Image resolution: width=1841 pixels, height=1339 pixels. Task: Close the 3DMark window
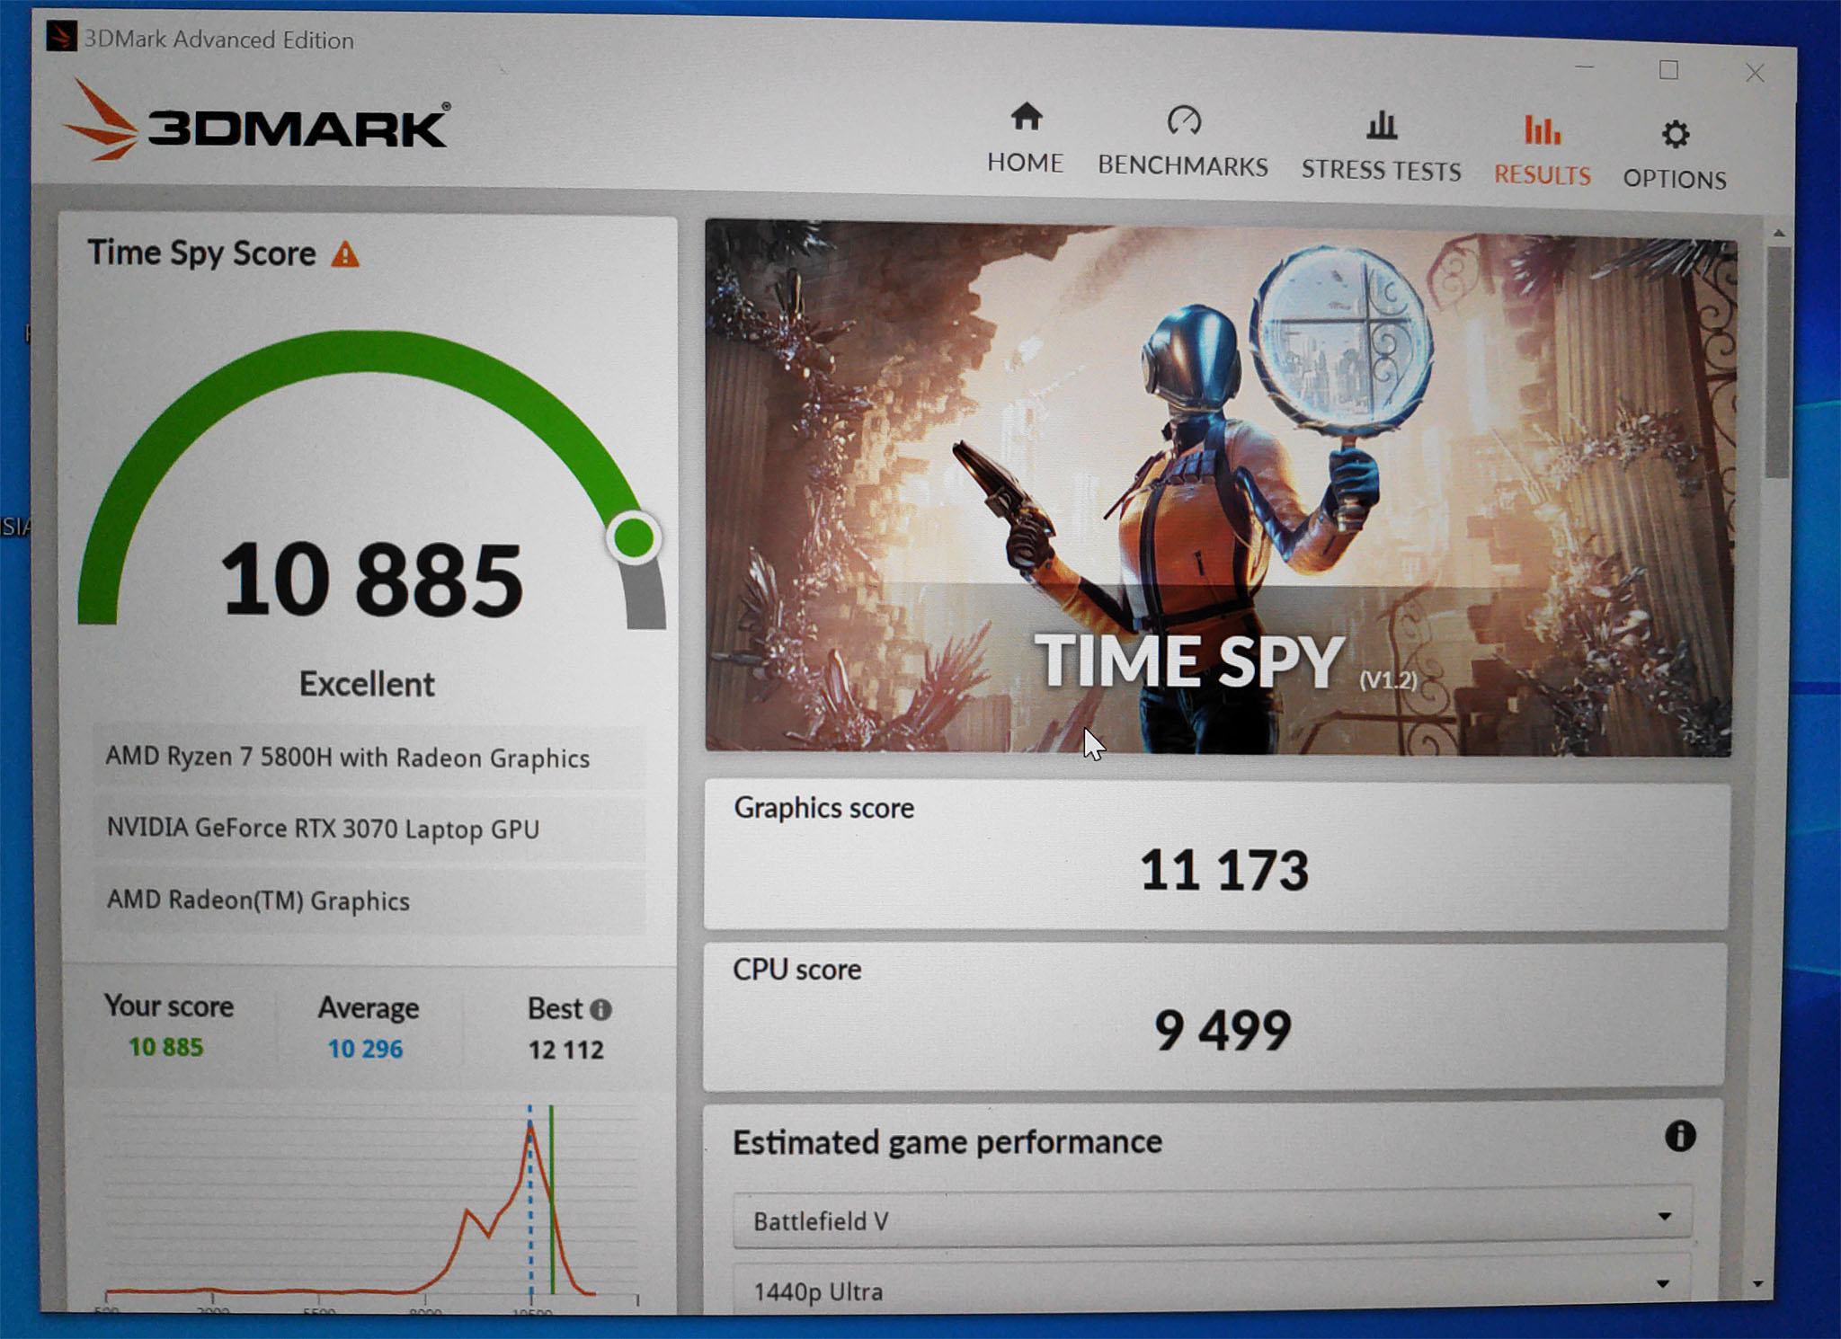point(1755,73)
